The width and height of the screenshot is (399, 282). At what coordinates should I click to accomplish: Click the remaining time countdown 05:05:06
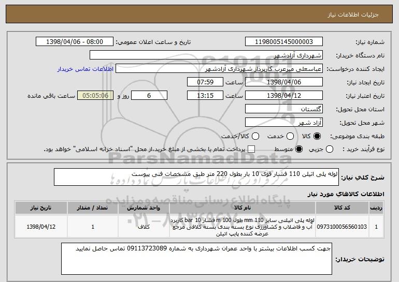[95, 96]
